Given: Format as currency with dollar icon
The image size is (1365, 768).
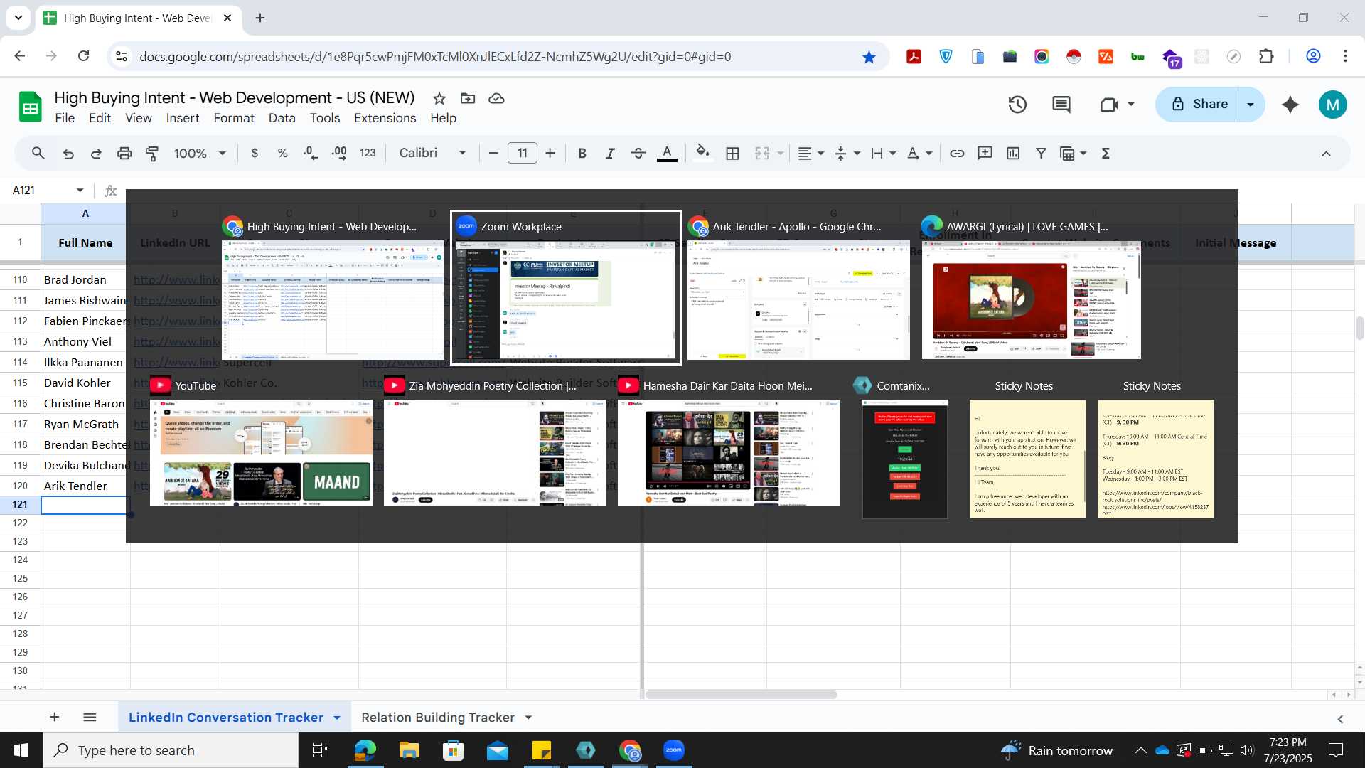Looking at the screenshot, I should coord(255,153).
